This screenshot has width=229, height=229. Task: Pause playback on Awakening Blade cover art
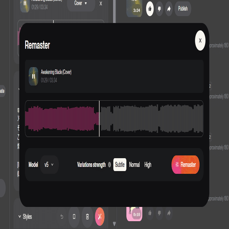34,76
